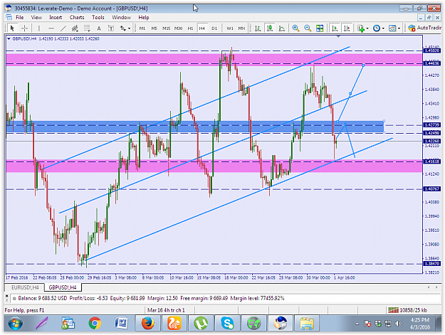Close the terminal panel with the X
This screenshot has height=335, width=445.
tap(7, 296)
